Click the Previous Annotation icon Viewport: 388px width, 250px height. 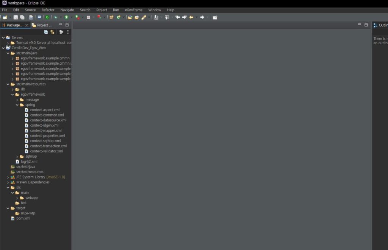pyautogui.click(x=167, y=17)
